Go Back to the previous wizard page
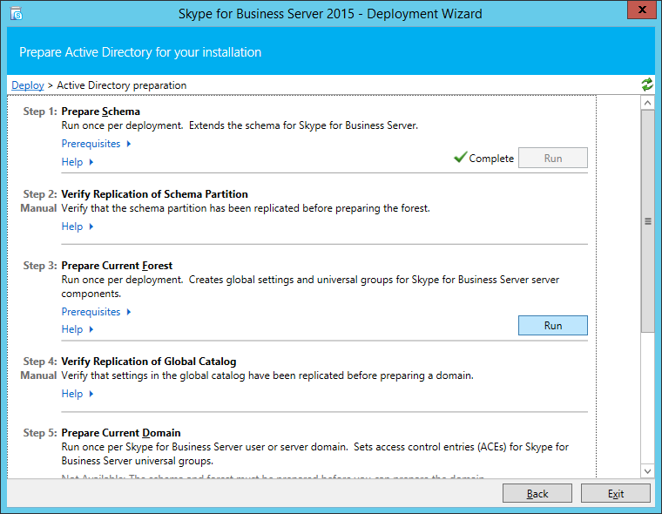Image resolution: width=662 pixels, height=514 pixels. pyautogui.click(x=537, y=494)
